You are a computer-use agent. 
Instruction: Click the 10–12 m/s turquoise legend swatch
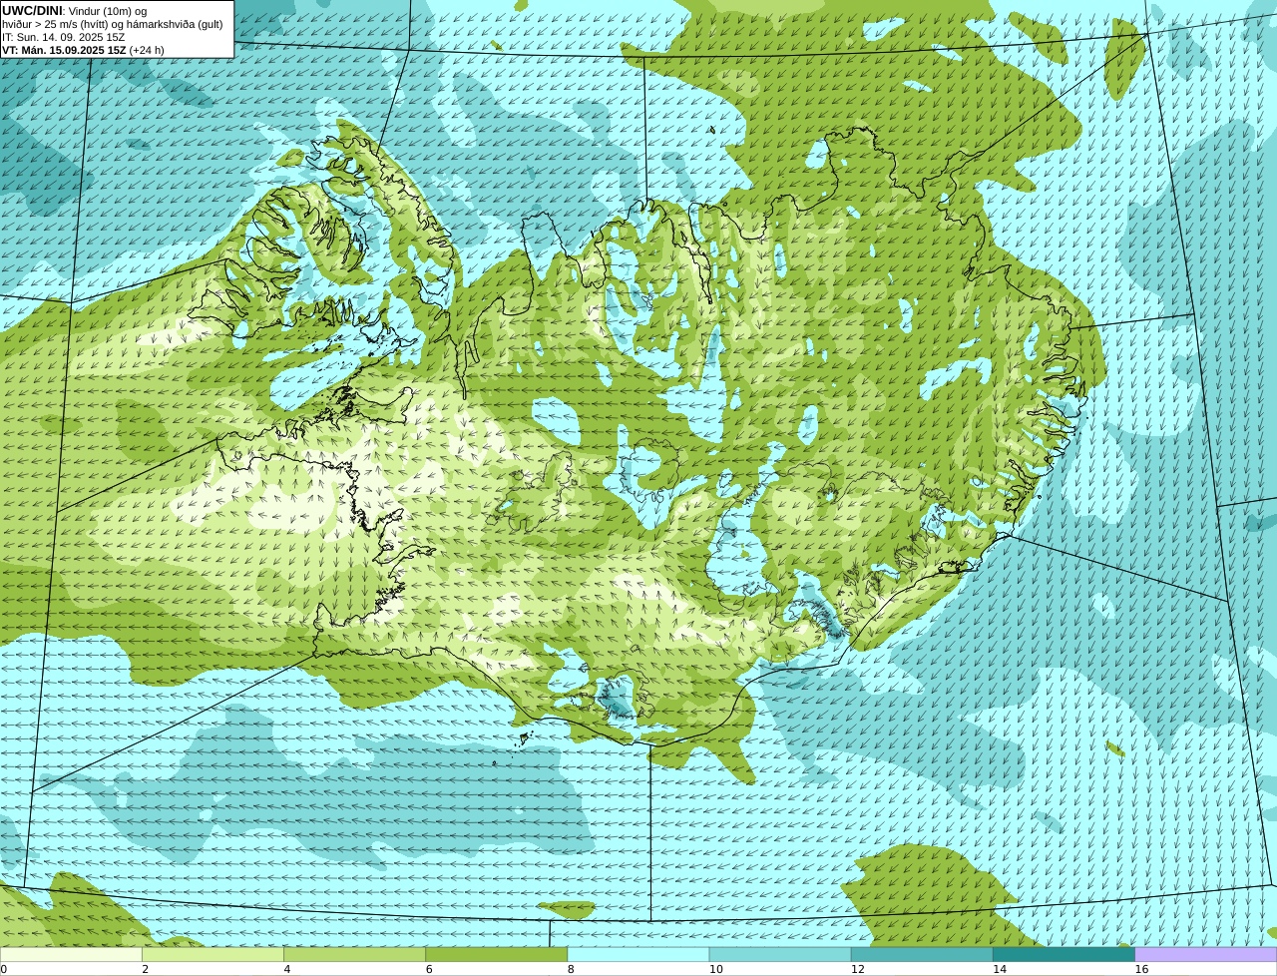(x=780, y=955)
